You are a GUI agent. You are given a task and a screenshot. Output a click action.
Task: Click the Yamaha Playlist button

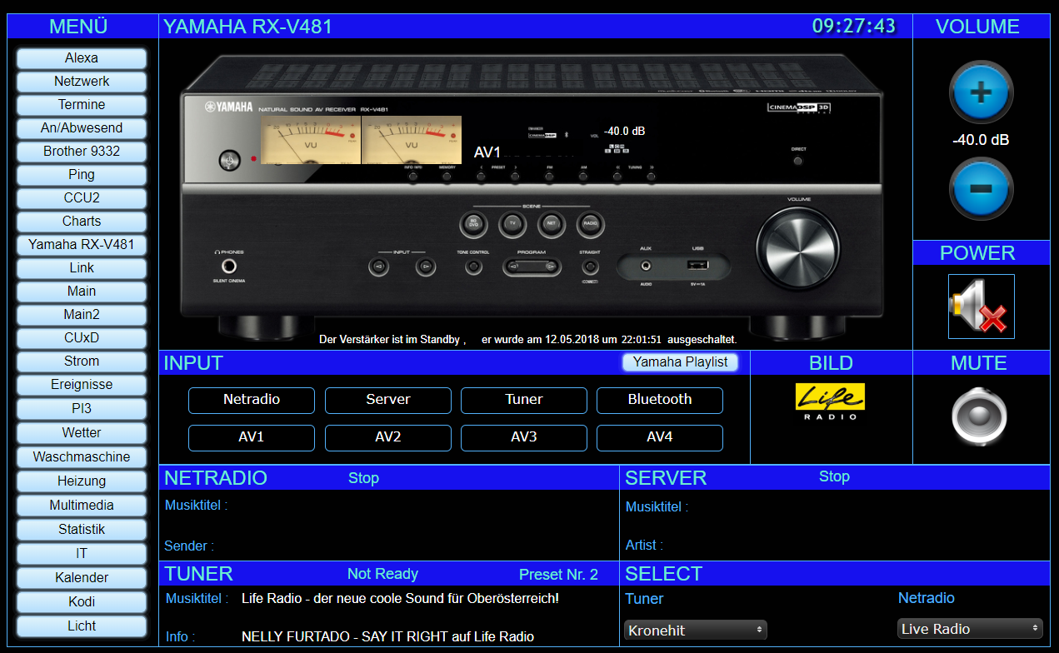[x=681, y=362]
